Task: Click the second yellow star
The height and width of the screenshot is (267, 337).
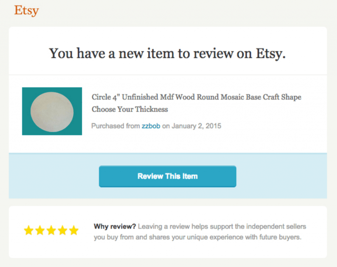Action: [40, 230]
